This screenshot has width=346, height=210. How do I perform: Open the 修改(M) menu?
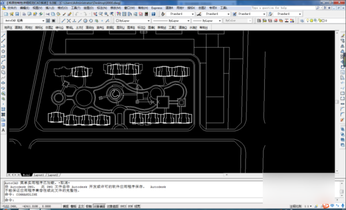coord(115,8)
